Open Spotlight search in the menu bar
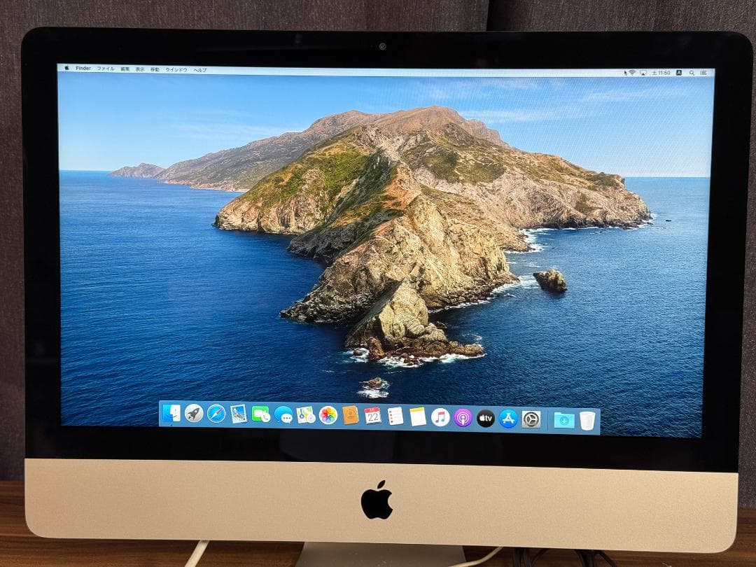 692,70
